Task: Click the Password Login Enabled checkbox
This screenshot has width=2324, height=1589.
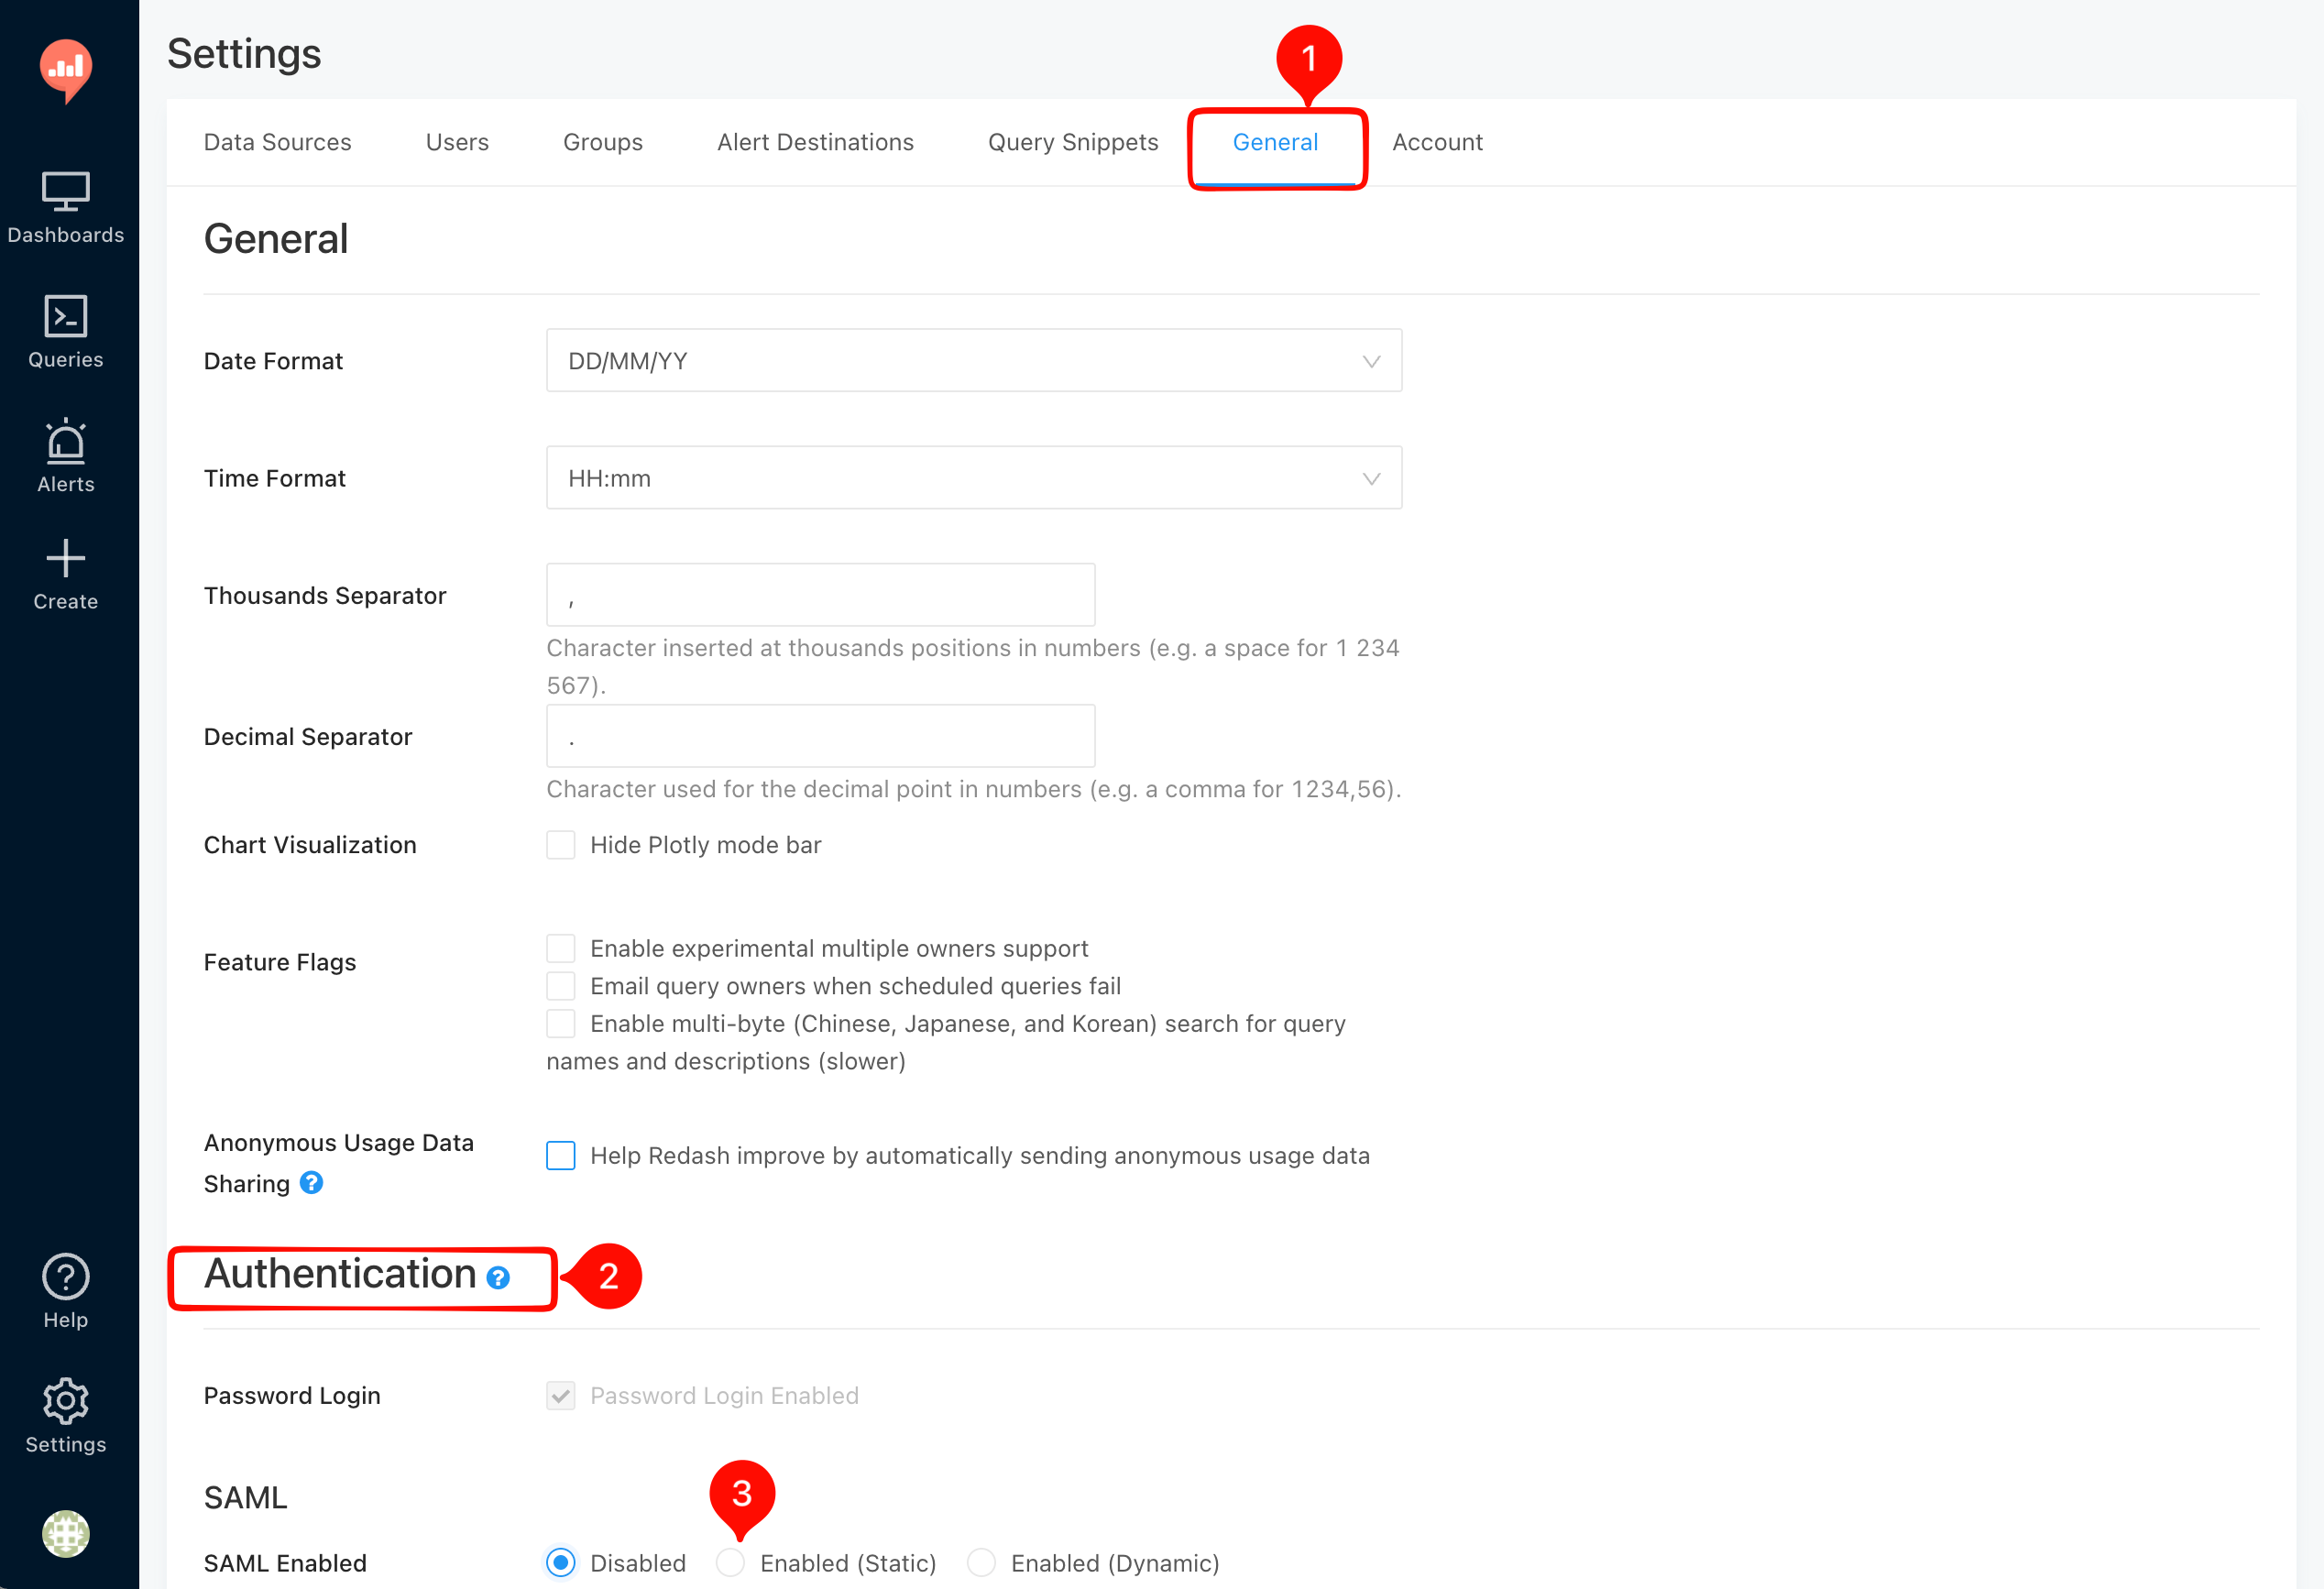Action: point(561,1396)
